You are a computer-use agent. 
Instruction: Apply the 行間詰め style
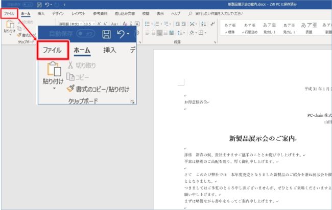pyautogui.click(x=250, y=29)
